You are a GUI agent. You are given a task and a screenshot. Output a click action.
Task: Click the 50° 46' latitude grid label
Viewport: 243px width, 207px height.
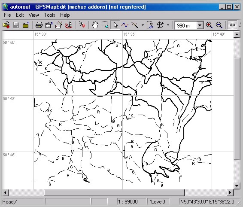9,155
